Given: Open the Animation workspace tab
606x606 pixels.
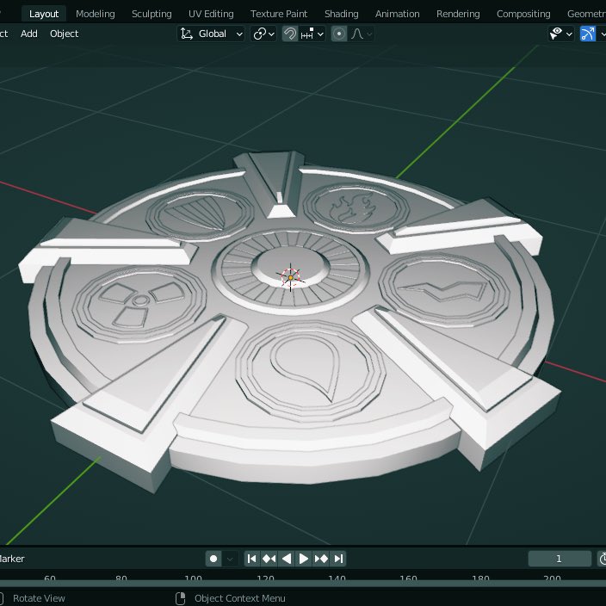Looking at the screenshot, I should coord(398,14).
